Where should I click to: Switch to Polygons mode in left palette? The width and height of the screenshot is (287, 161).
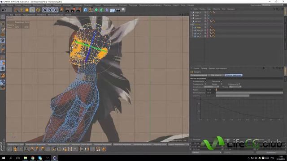pyautogui.click(x=3, y=51)
